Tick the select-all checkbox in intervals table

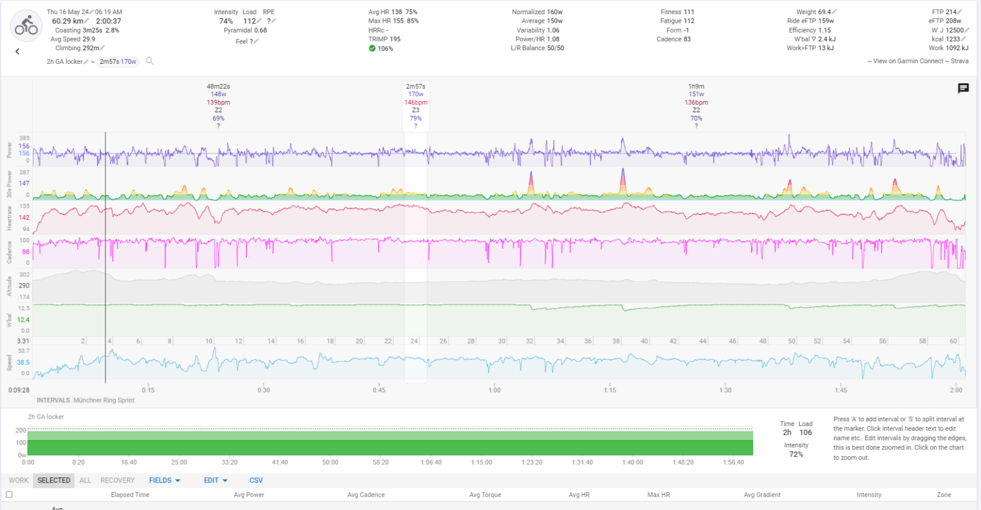tap(9, 495)
